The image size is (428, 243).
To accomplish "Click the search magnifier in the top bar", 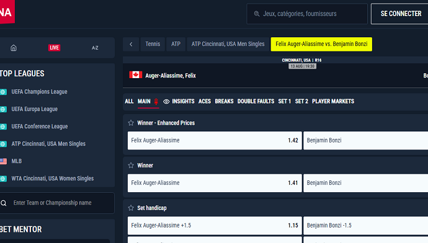I will [257, 14].
